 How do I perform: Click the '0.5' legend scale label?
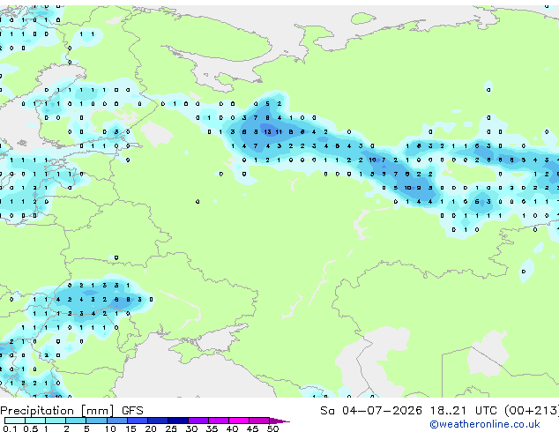[31, 428]
